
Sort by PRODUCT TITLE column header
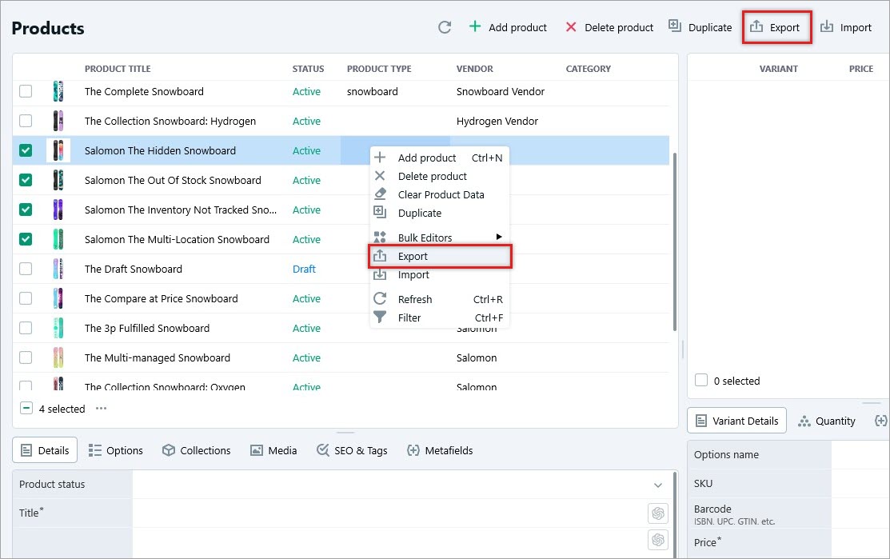[118, 69]
